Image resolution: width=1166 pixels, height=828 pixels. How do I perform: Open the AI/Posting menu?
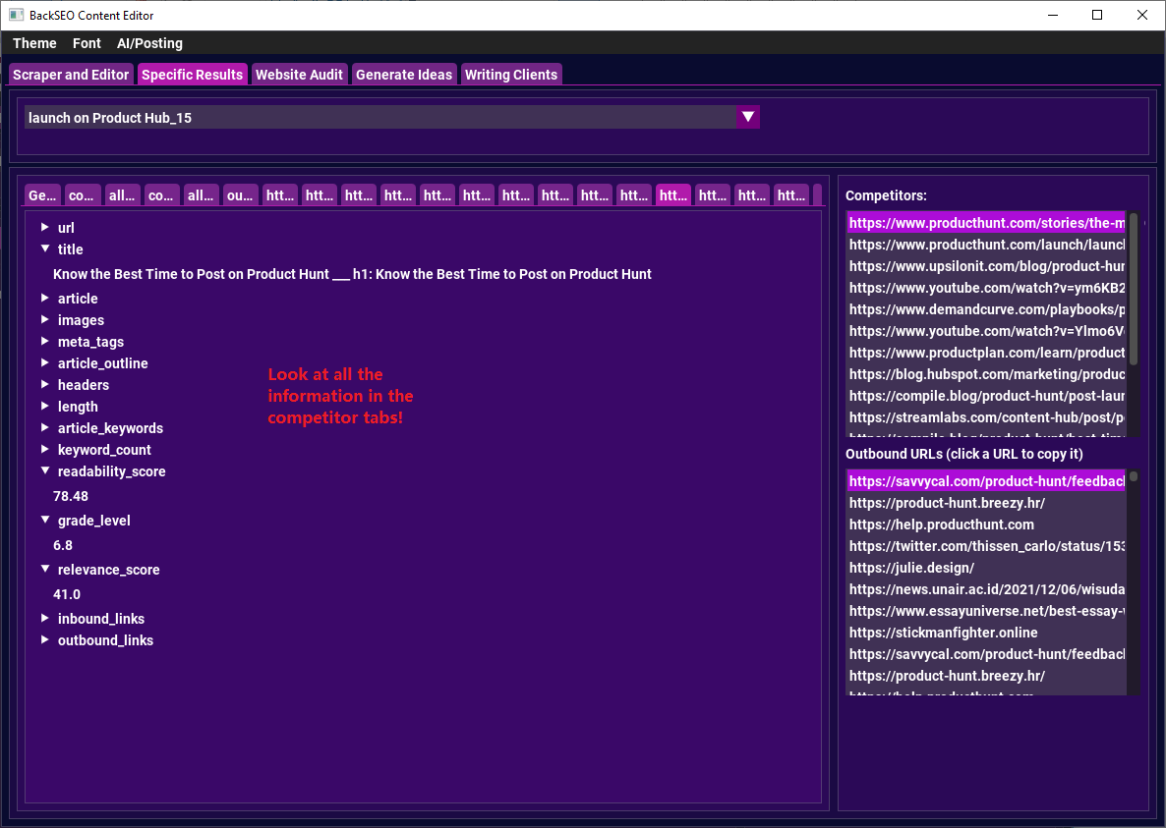coord(149,43)
